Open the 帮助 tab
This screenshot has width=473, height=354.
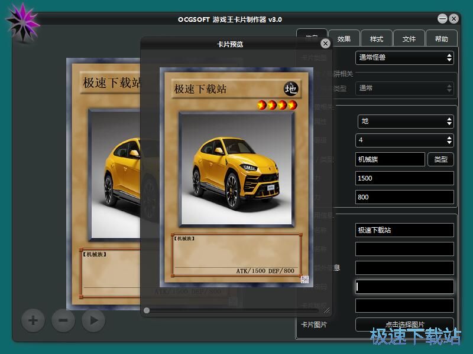tap(441, 39)
